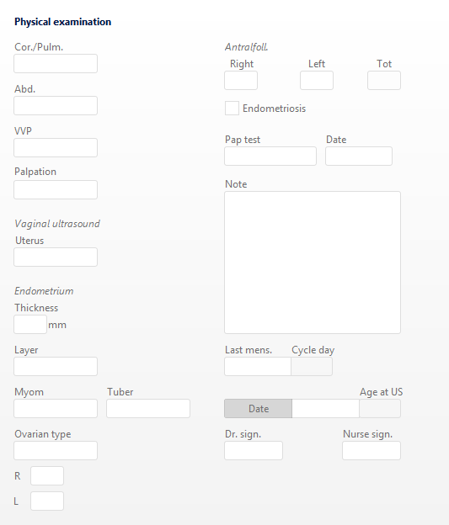The height and width of the screenshot is (525, 449).
Task: Click the Tuber input field
Action: click(148, 409)
